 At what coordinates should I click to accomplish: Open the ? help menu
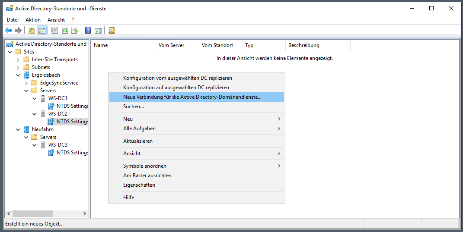73,20
